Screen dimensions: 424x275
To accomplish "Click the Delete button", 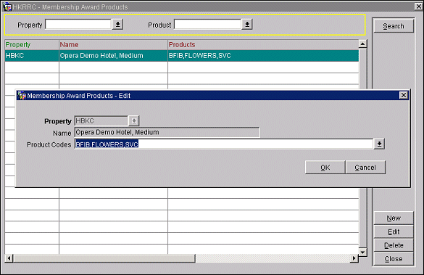I will tap(394, 245).
